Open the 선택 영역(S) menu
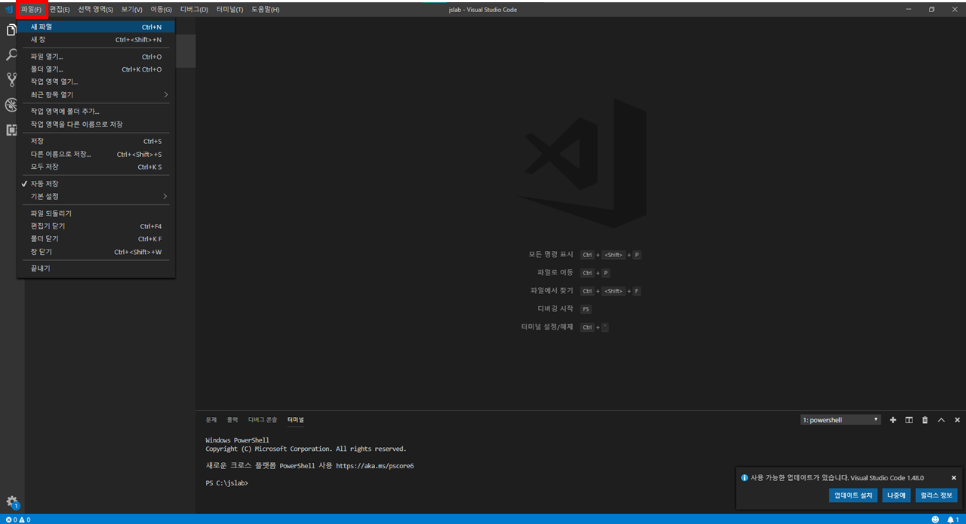The height and width of the screenshot is (524, 966). [x=96, y=9]
